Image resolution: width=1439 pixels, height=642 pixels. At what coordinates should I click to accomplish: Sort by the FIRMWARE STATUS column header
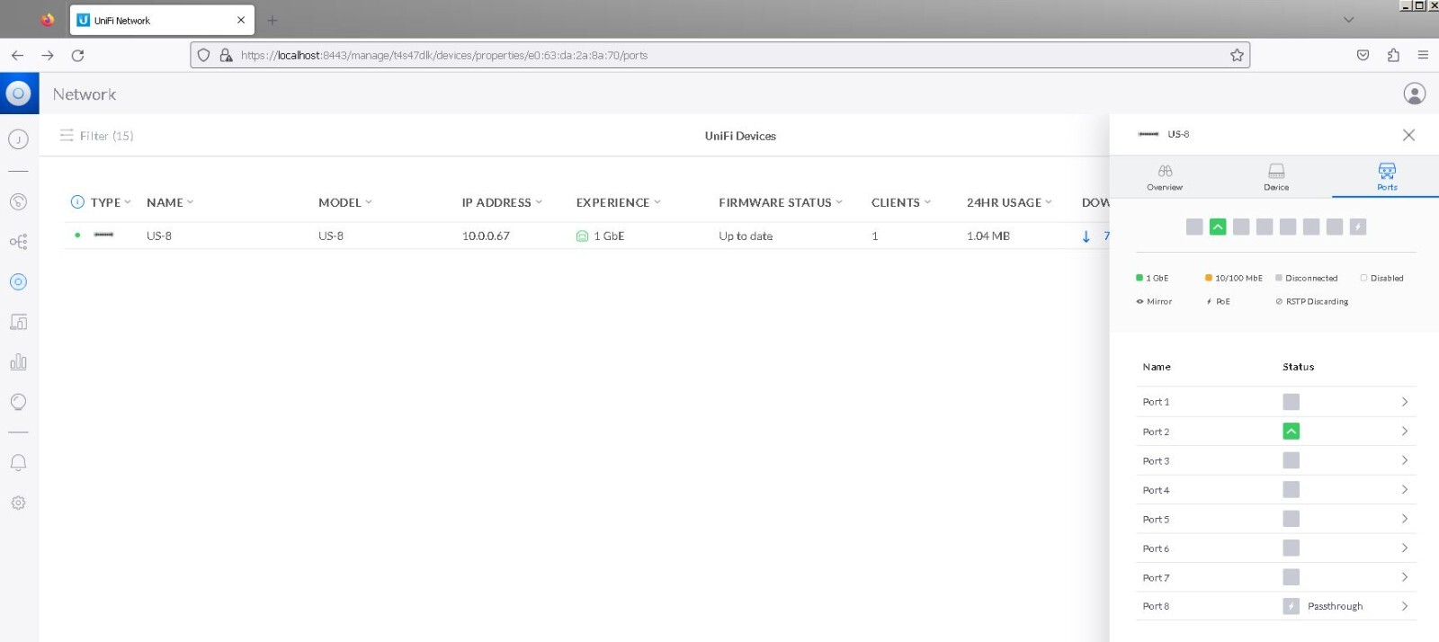[781, 202]
